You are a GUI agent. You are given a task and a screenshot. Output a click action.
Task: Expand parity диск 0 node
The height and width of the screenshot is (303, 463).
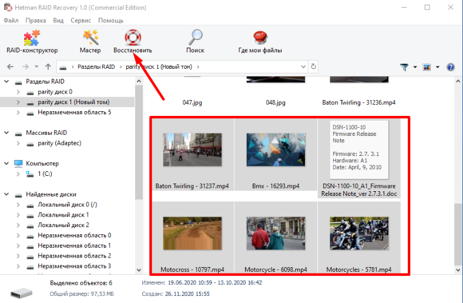pos(18,92)
